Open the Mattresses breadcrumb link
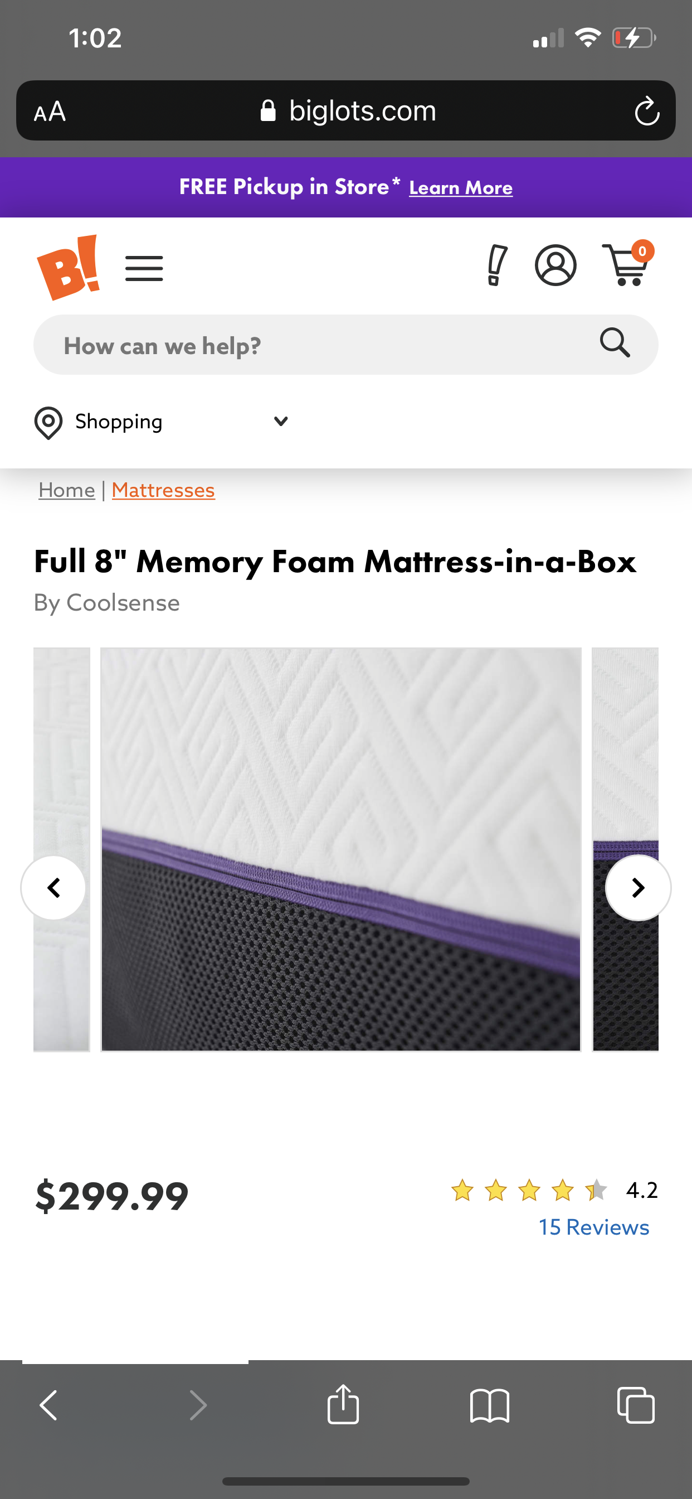The image size is (692, 1499). tap(163, 490)
